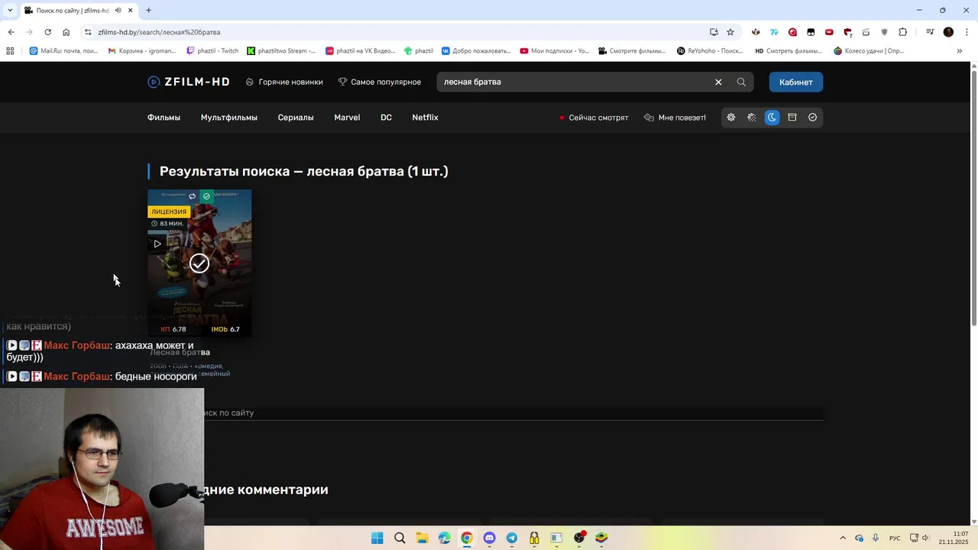Open the Chrome three-dot menu
978x550 pixels.
(x=966, y=32)
